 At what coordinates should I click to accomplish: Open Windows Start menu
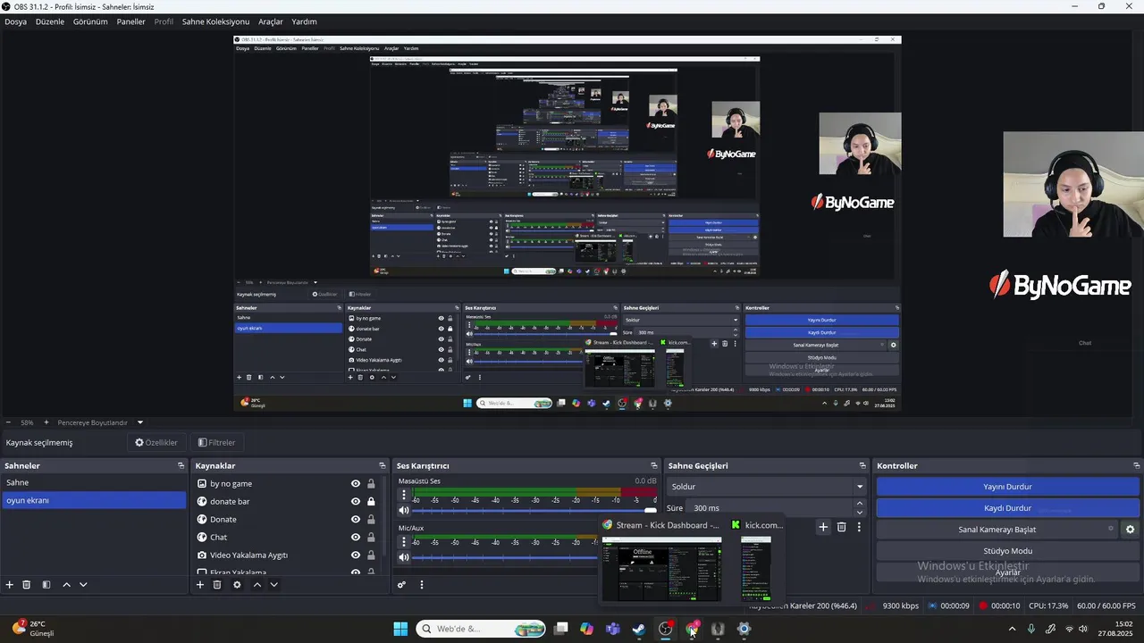click(x=400, y=629)
